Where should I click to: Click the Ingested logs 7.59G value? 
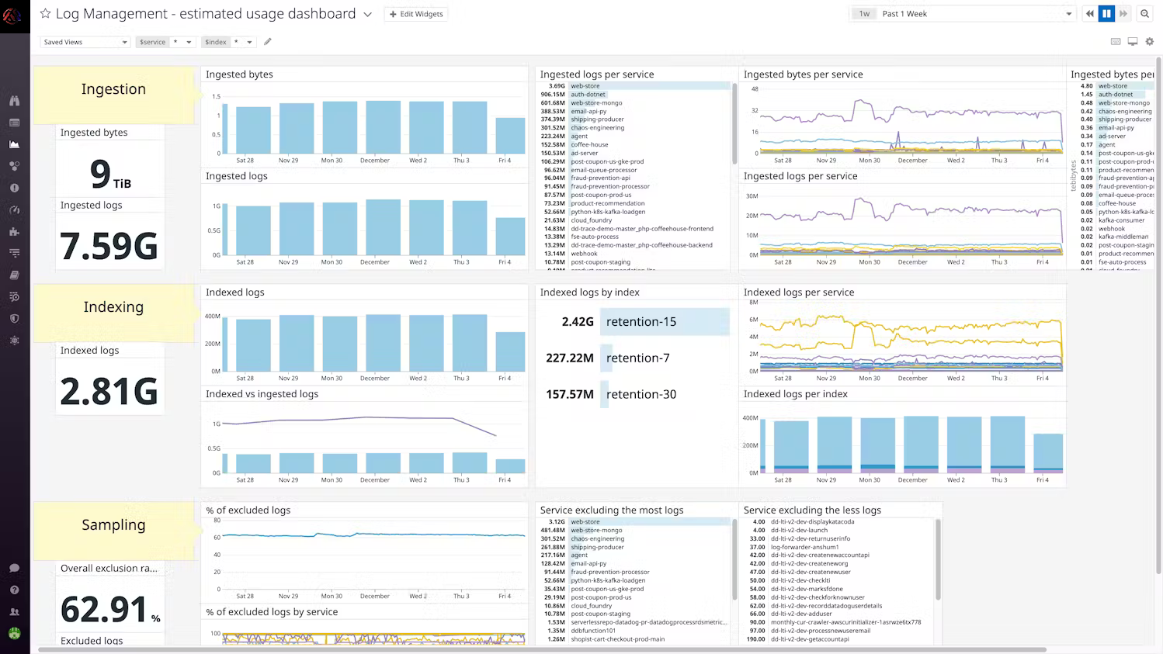109,246
